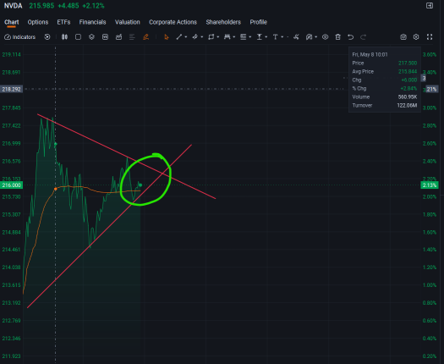Viewport: 444px width, 364px height.
Task: Expand the rectangle shape tool dropdown
Action: point(217,37)
